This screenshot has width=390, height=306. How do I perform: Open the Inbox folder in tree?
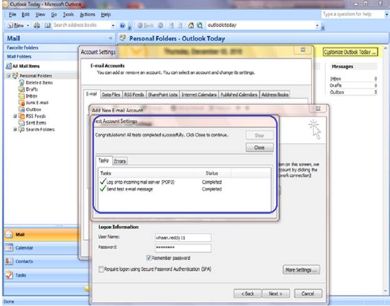pyautogui.click(x=28, y=96)
